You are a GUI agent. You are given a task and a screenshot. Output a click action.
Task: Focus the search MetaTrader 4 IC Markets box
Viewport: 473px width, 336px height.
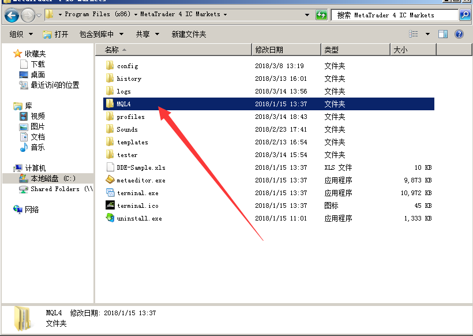[x=395, y=15]
